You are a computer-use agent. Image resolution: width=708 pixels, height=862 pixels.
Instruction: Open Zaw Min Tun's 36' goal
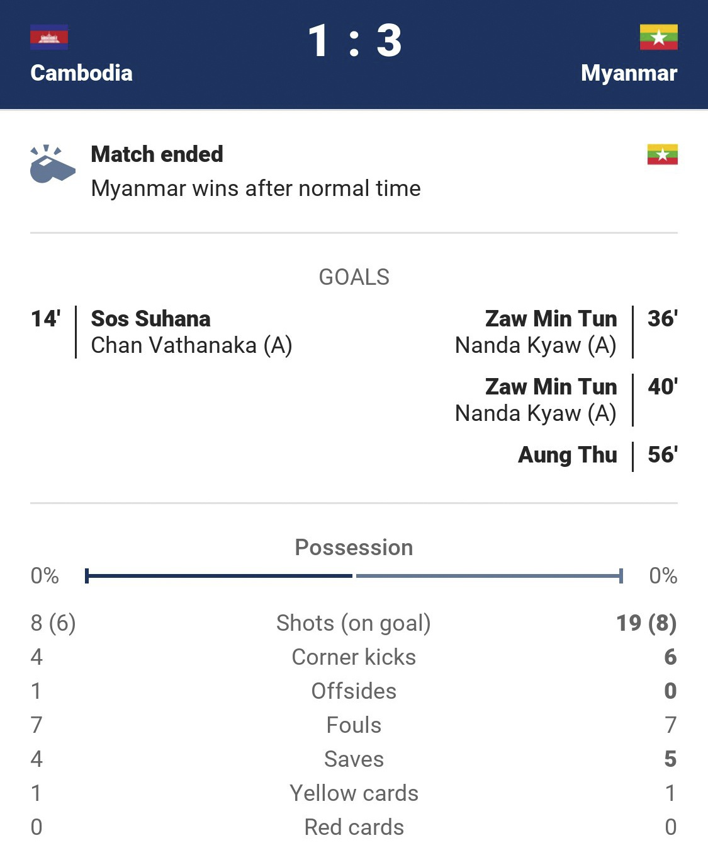point(551,319)
